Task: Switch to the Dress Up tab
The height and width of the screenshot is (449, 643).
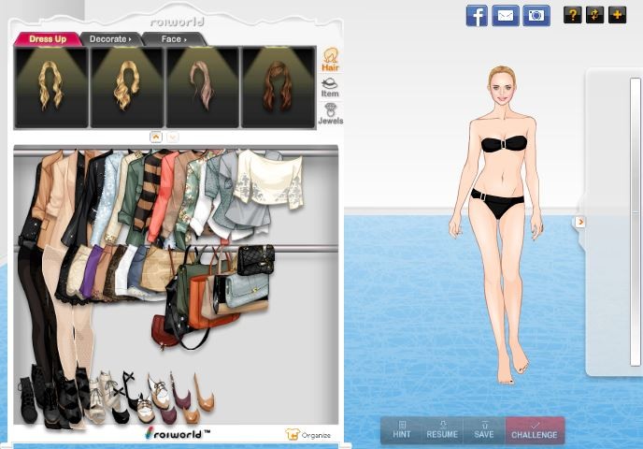Action: pos(47,39)
